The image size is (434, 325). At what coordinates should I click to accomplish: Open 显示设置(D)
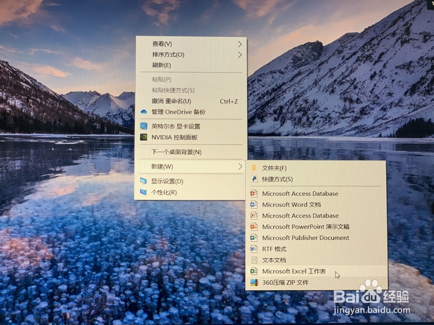(191, 181)
